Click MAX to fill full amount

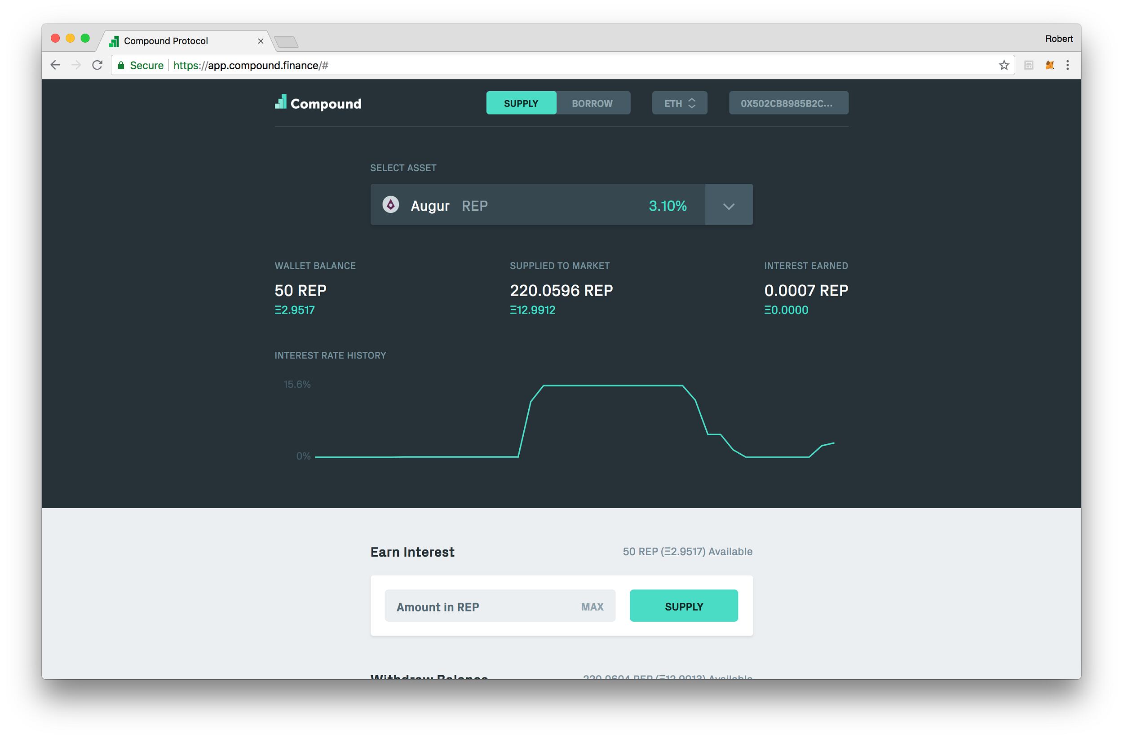(592, 606)
